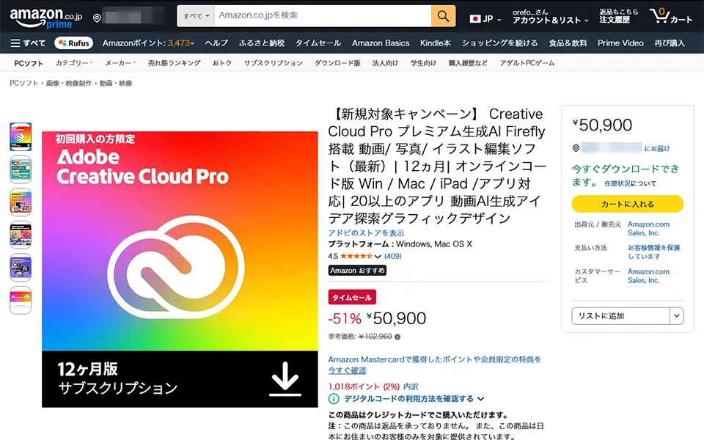Expand デジタルコードの利用方法を確認する
704x440 pixels.
pos(407,399)
